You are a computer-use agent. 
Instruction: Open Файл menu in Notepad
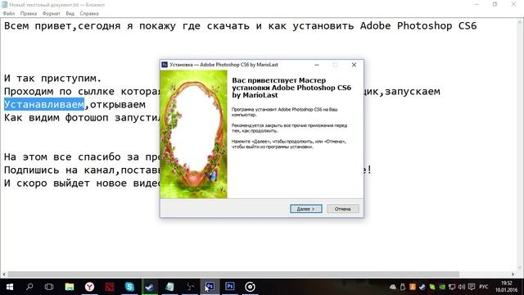point(9,13)
